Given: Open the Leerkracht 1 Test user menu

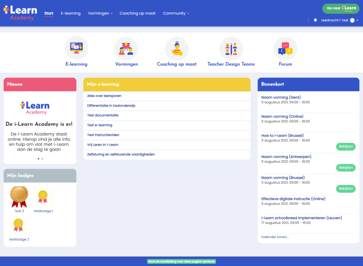Looking at the screenshot, I should pos(340,21).
